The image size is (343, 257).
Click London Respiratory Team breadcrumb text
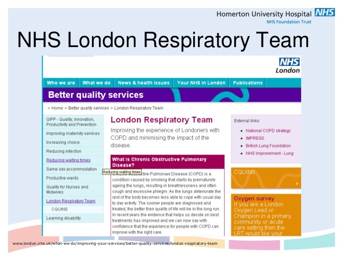click(139, 108)
